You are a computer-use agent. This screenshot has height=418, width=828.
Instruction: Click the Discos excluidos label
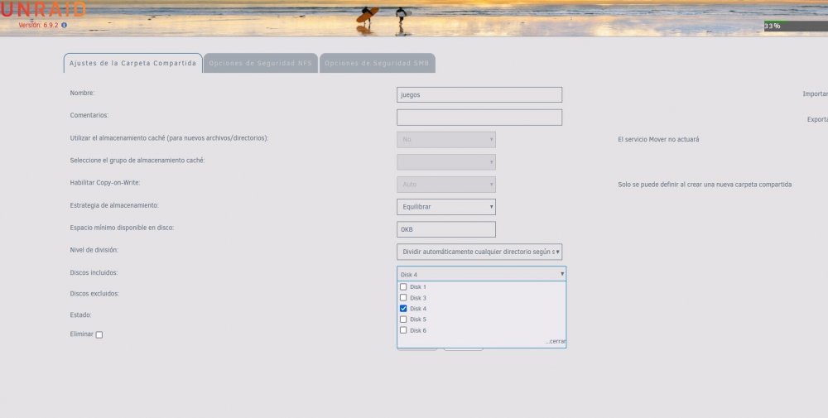[94, 294]
